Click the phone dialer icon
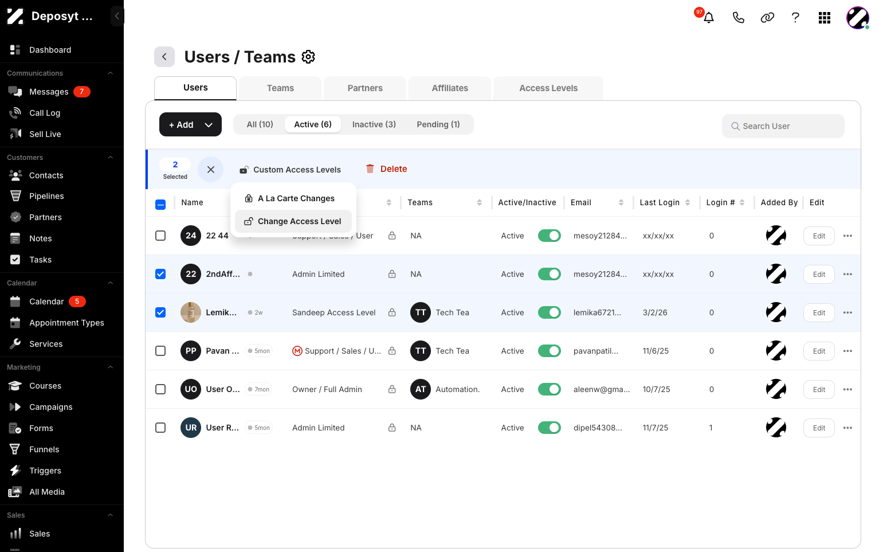Image resolution: width=883 pixels, height=552 pixels. tap(739, 18)
